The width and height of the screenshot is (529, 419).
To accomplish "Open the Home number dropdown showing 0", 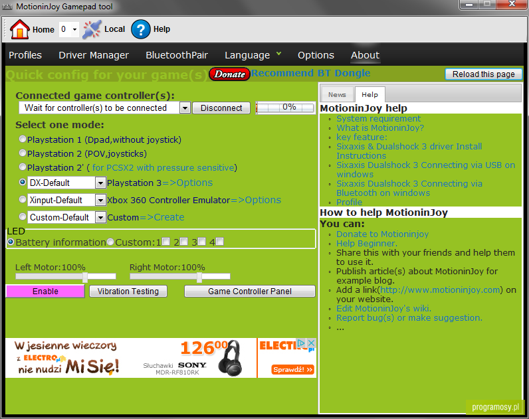I will tap(69, 29).
